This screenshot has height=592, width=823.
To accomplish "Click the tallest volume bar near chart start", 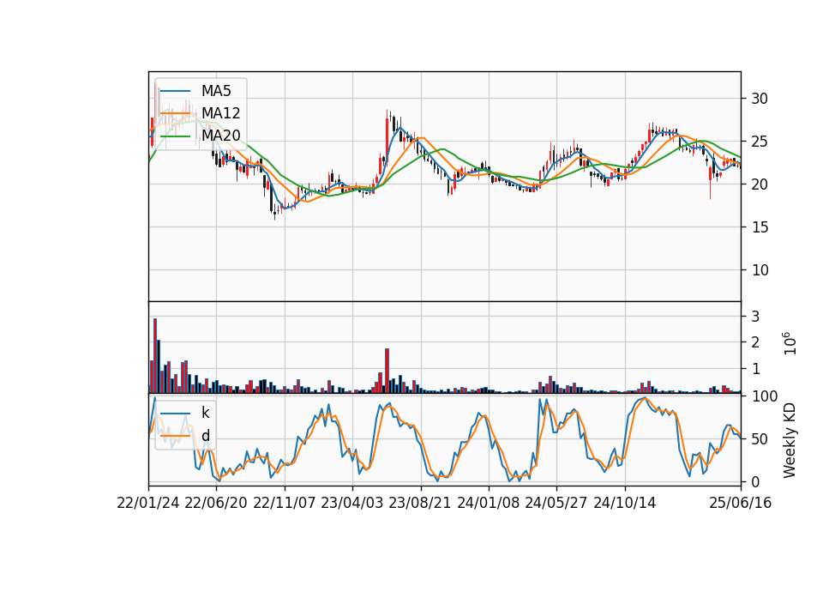I will click(155, 355).
